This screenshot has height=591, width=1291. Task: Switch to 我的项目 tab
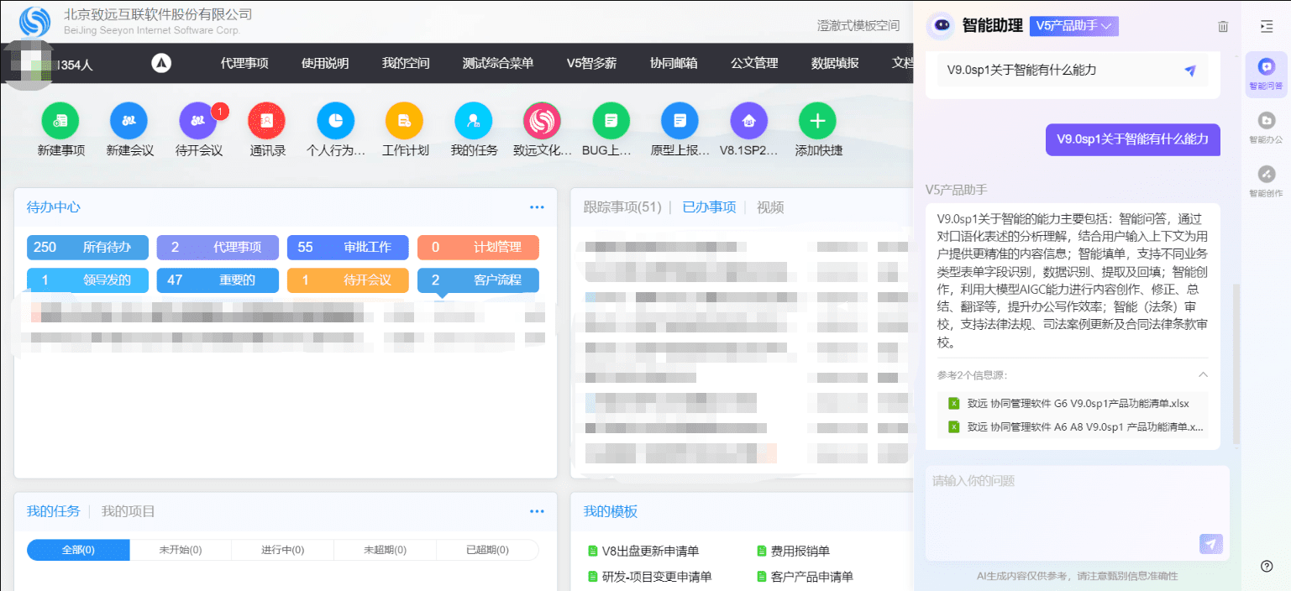pos(129,511)
